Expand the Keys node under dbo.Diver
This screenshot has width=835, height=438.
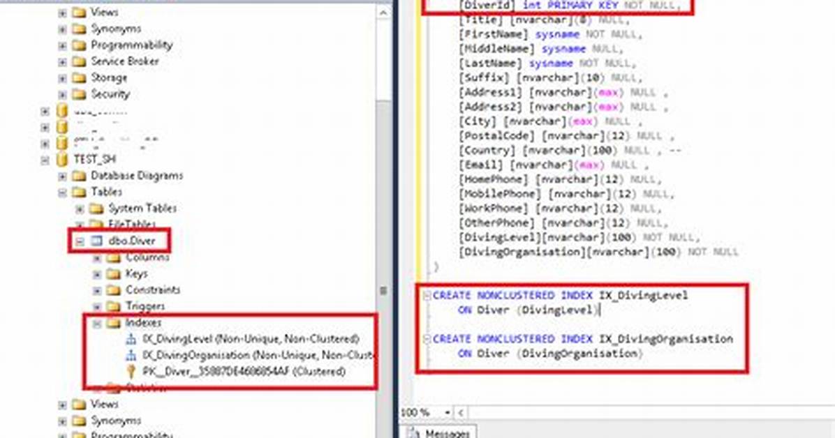[x=97, y=274]
